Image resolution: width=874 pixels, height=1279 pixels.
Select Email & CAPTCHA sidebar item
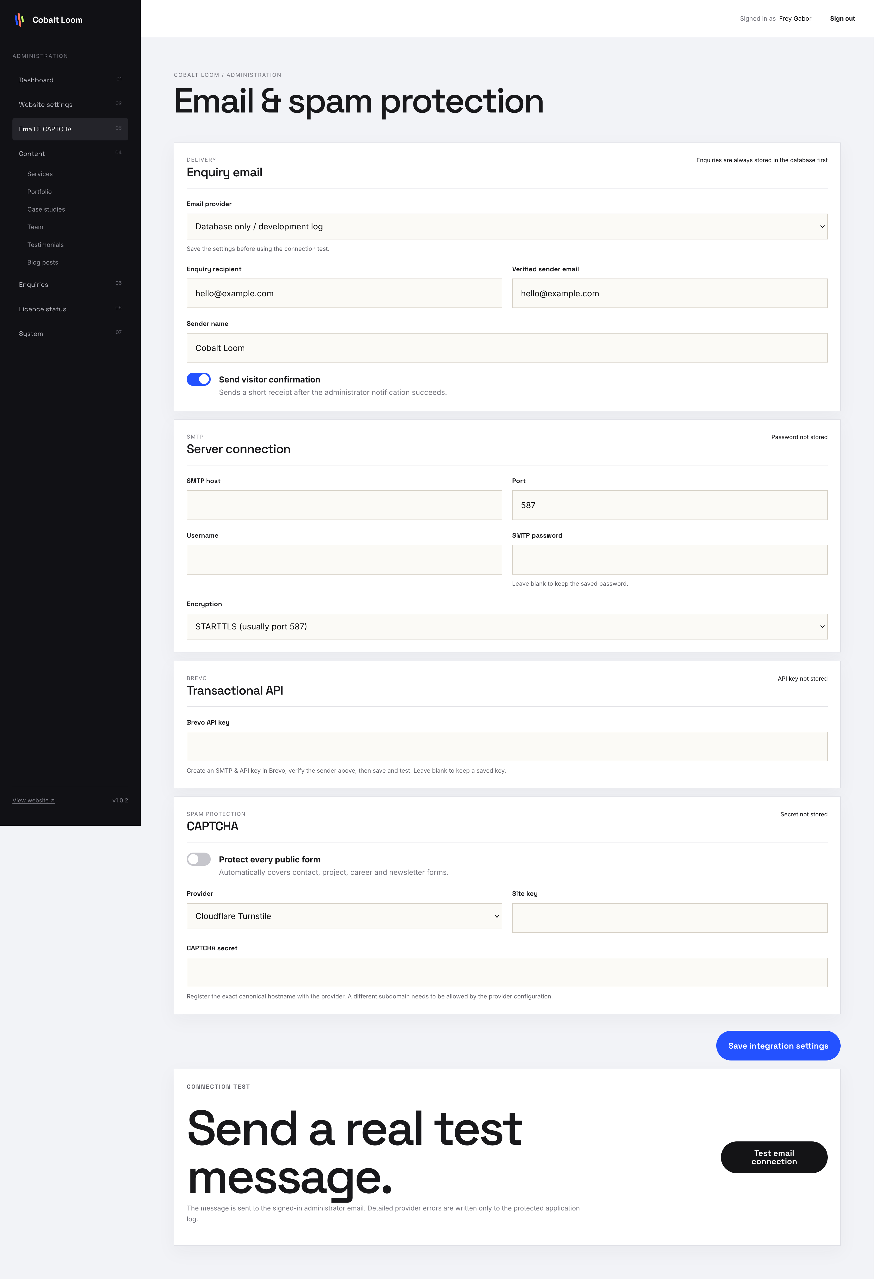pyautogui.click(x=70, y=129)
